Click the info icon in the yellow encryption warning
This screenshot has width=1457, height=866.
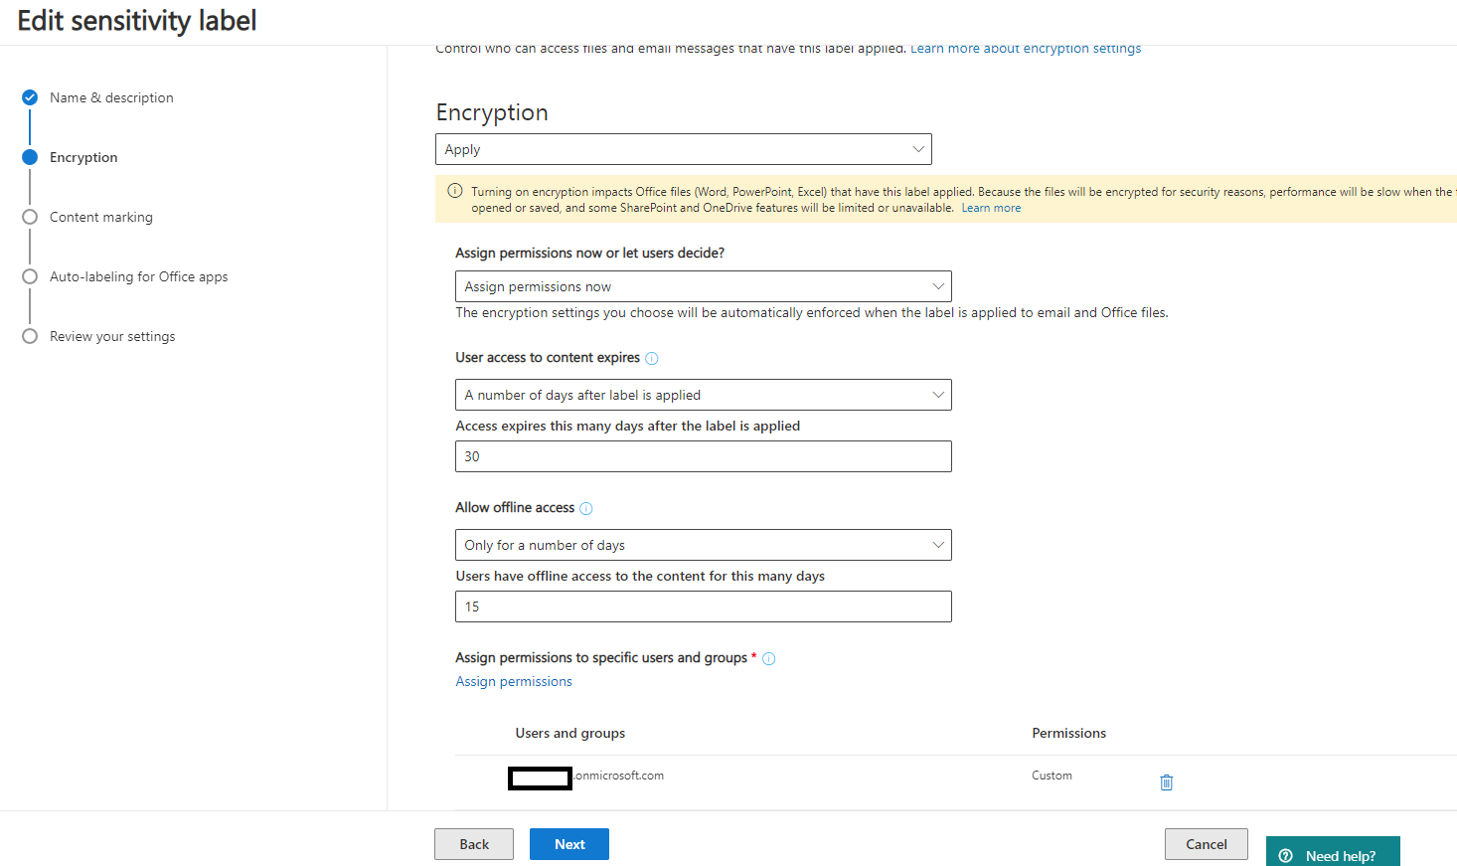tap(455, 191)
